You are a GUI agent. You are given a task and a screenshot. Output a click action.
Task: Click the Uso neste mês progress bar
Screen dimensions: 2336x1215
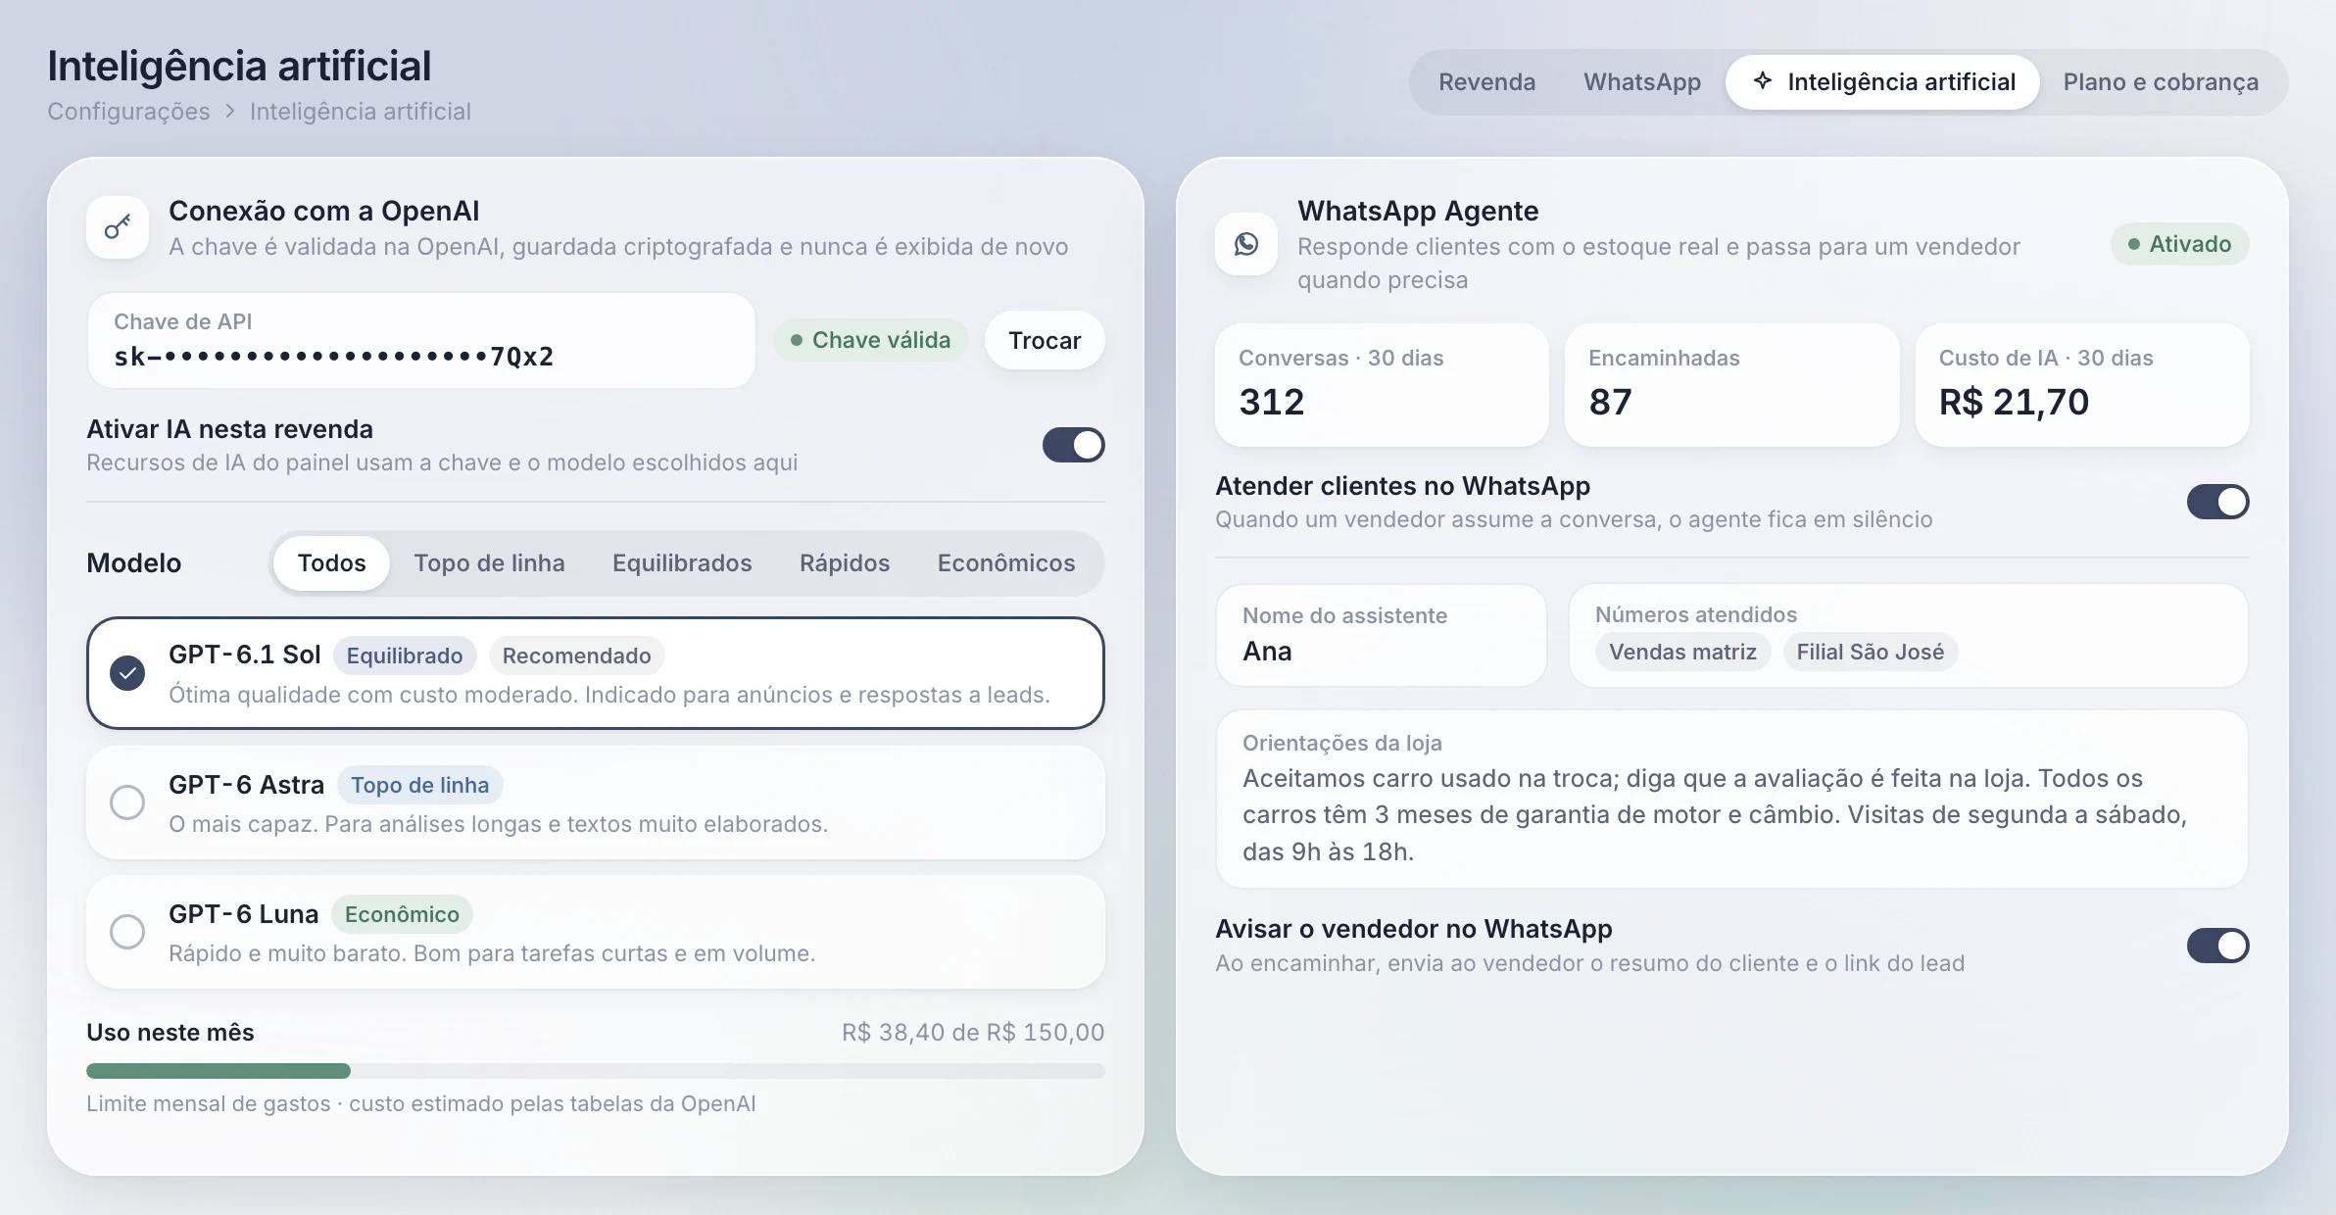(596, 1071)
